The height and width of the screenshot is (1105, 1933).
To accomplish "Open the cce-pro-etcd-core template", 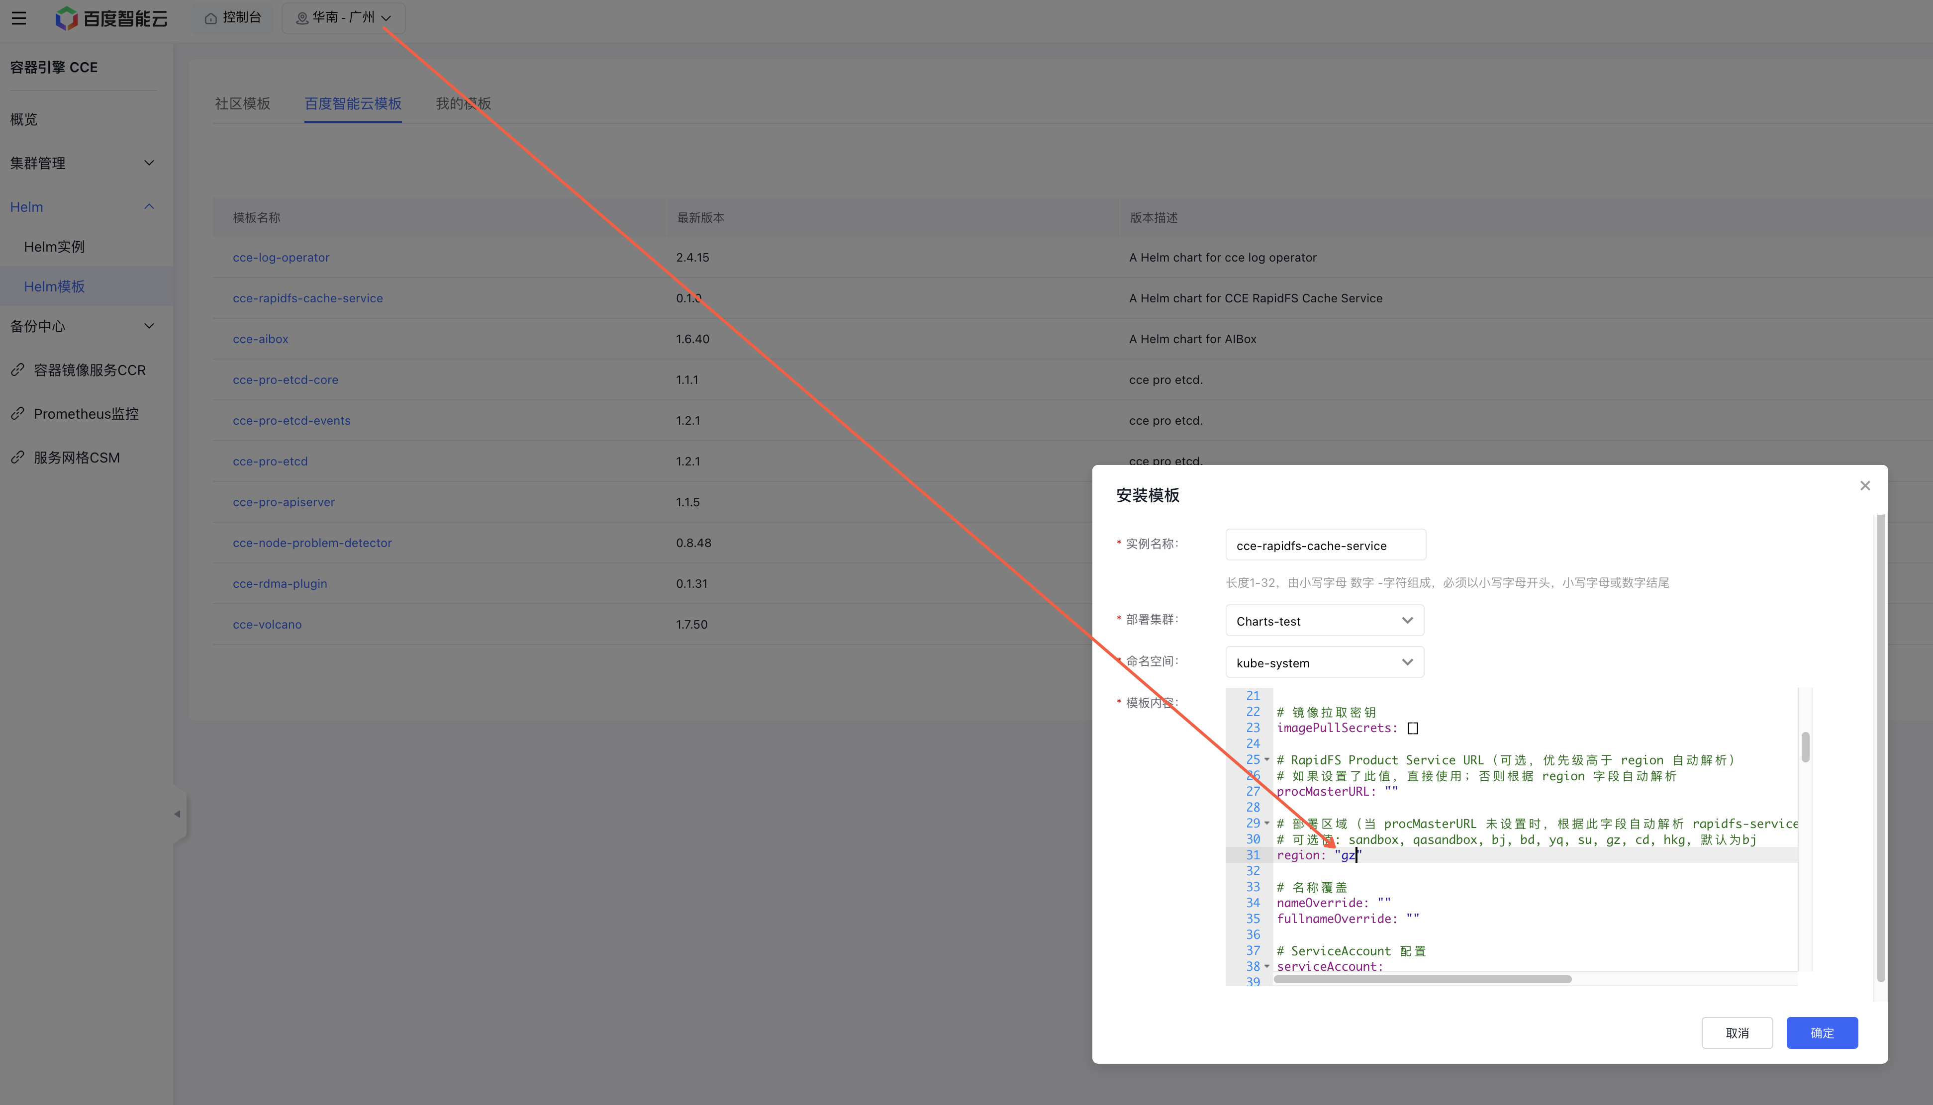I will coord(286,379).
